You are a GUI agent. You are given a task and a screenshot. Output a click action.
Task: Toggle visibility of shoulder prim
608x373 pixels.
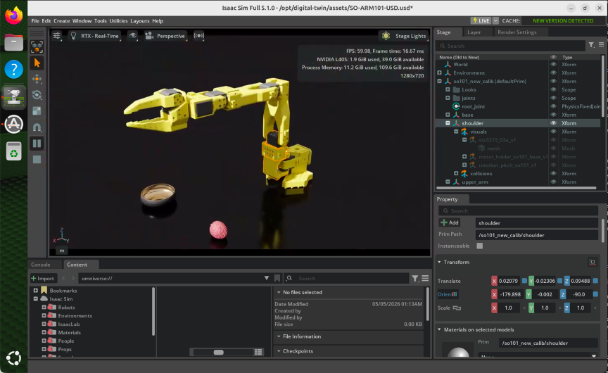click(553, 123)
